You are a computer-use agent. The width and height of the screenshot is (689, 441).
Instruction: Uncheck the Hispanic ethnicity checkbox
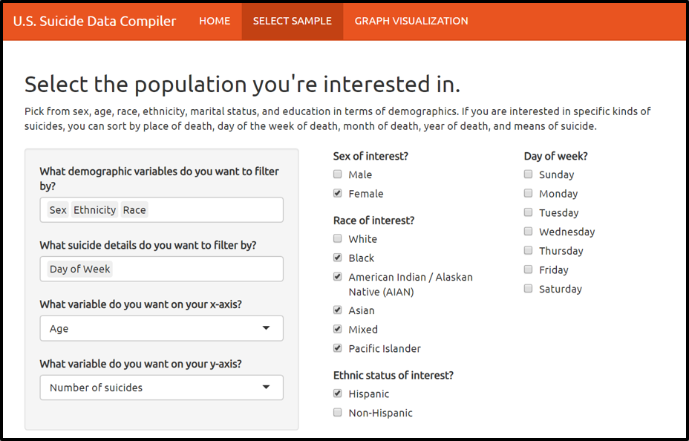click(x=338, y=393)
